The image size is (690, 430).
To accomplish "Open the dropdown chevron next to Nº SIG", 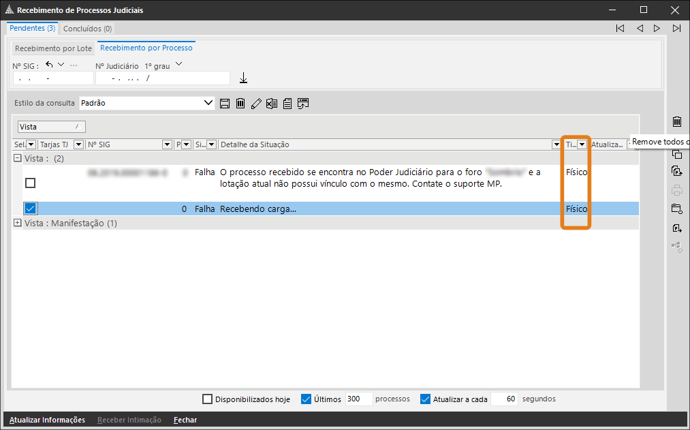I will (x=61, y=64).
